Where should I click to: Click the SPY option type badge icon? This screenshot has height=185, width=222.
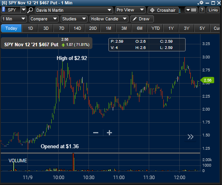coord(4,10)
